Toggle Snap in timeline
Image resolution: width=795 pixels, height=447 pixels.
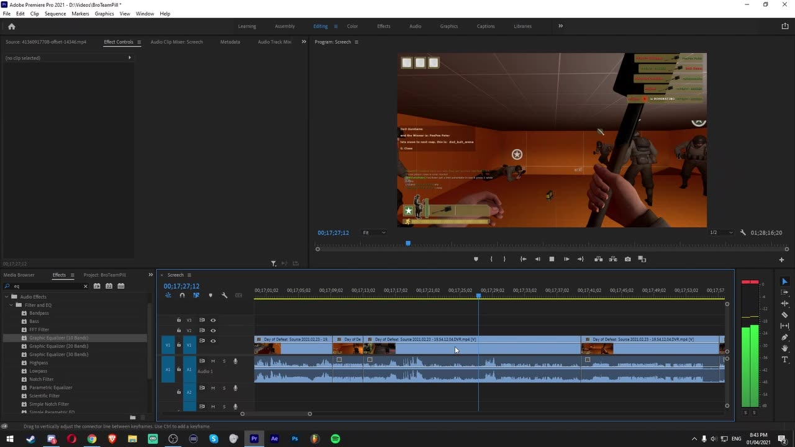[x=182, y=296]
